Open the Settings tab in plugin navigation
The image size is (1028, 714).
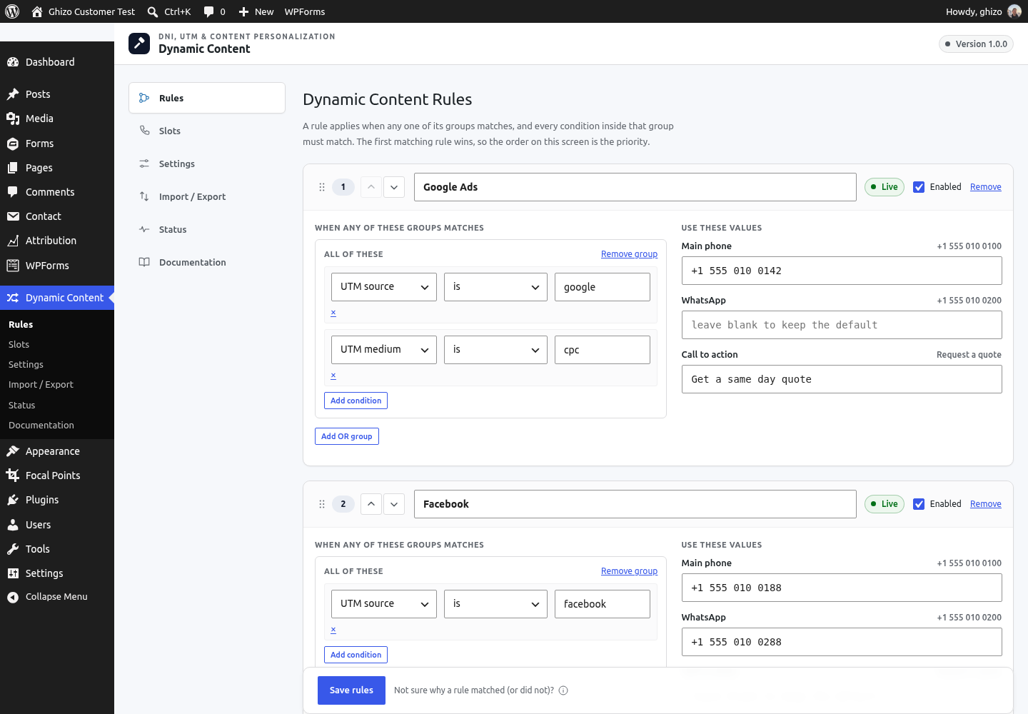click(207, 164)
